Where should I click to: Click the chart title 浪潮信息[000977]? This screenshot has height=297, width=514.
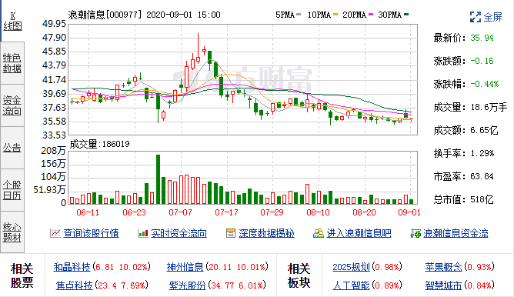click(105, 15)
